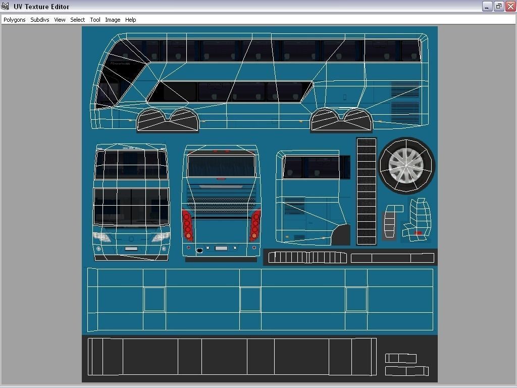Click the bus roof UV layout grid
517x388 pixels.
point(260,300)
